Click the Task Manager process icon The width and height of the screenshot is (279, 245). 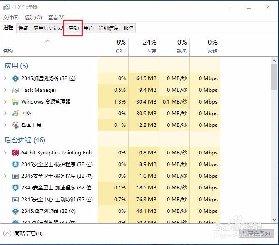15,91
